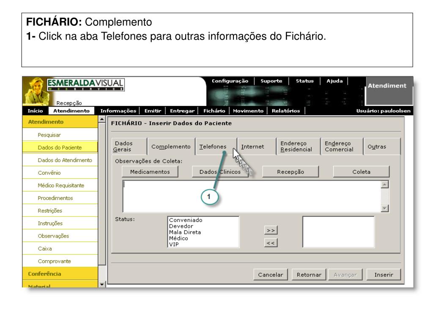The height and width of the screenshot is (324, 433).
Task: Click the Esmeralda Visual logo
Action: (x=85, y=84)
